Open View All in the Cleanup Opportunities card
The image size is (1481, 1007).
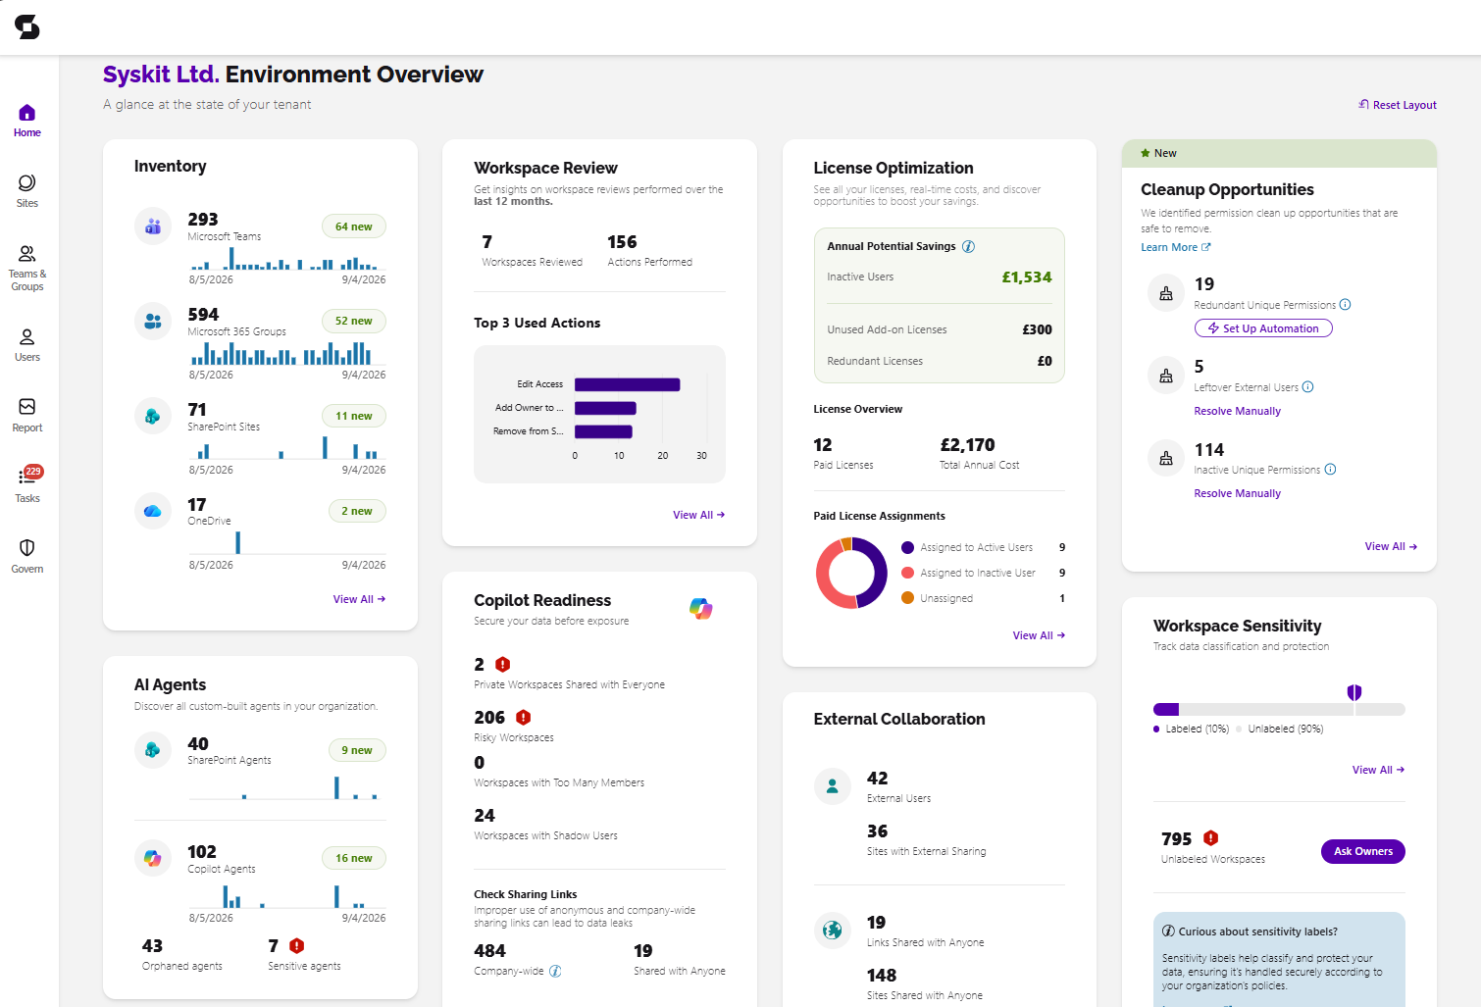(x=1391, y=546)
